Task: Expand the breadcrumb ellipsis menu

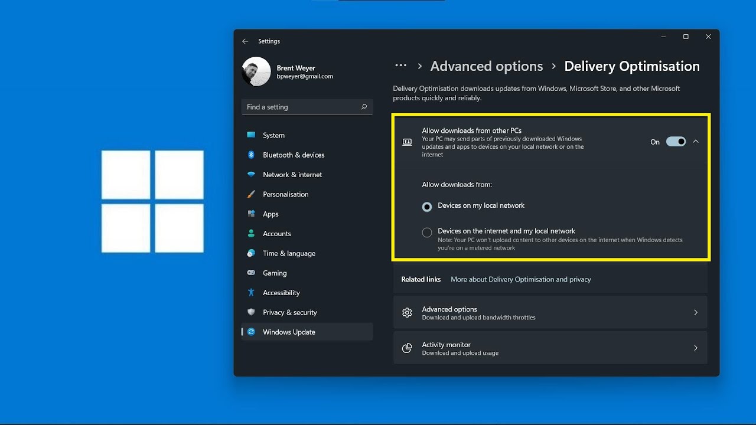Action: [400, 66]
